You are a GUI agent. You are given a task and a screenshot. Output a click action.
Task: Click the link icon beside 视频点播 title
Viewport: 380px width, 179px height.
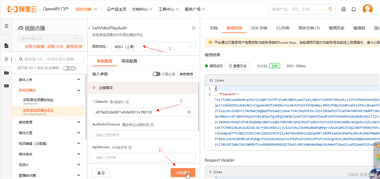tap(20, 28)
